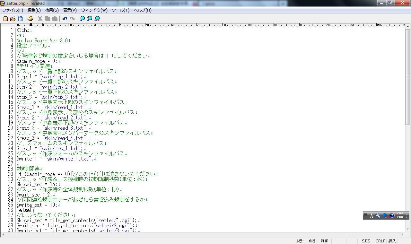Toggle the CAPS lock in IME bar
The height and width of the screenshot is (244, 411).
400,213
